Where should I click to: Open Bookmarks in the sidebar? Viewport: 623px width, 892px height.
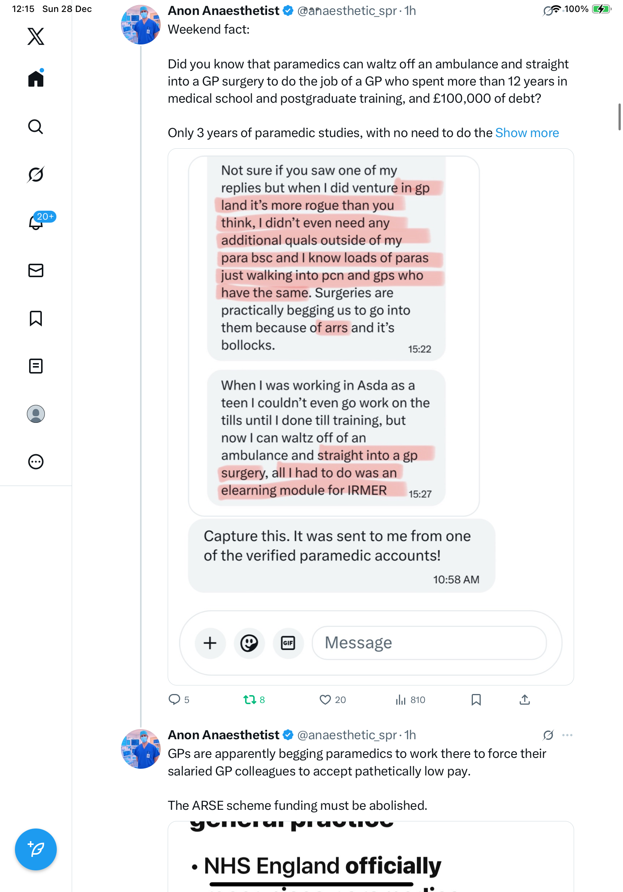pyautogui.click(x=36, y=318)
